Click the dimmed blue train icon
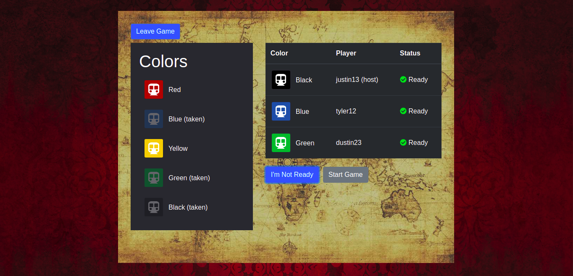The height and width of the screenshot is (276, 573). [153, 119]
